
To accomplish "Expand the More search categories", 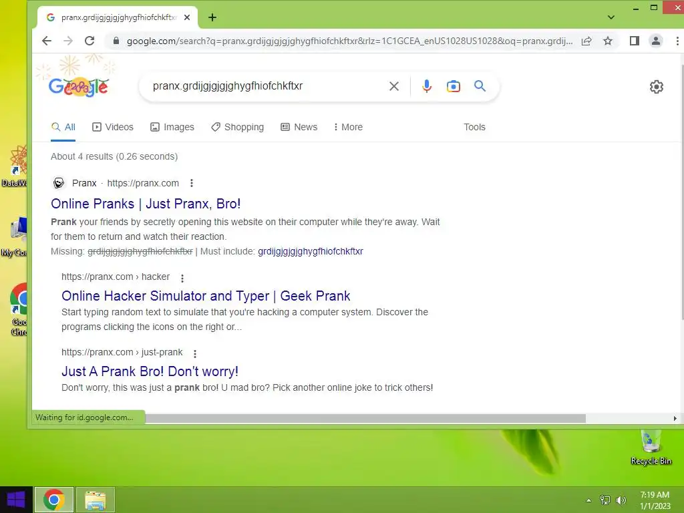I will point(348,127).
